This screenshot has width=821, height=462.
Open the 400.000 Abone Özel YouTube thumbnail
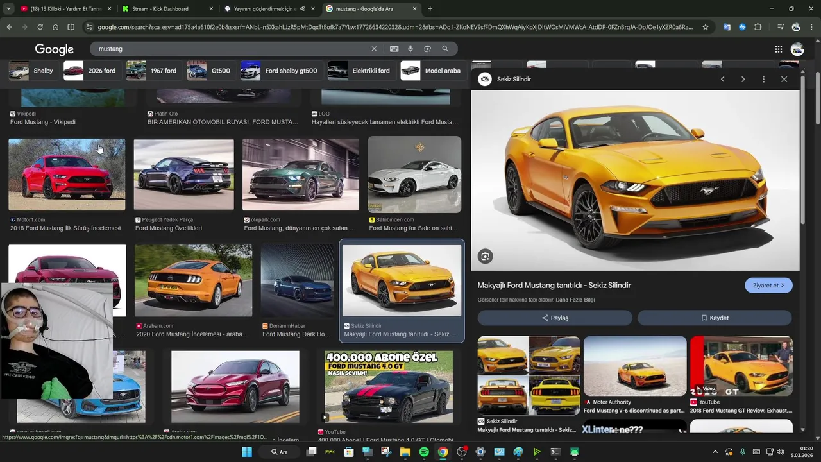389,387
